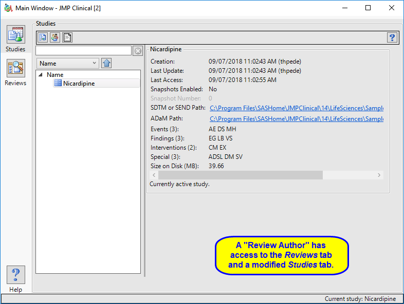Viewport: 404px width, 304px height.
Task: Open the Help sidebar button
Action: tap(16, 279)
